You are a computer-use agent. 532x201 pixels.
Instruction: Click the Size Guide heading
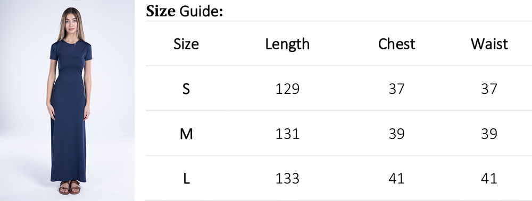coord(185,11)
